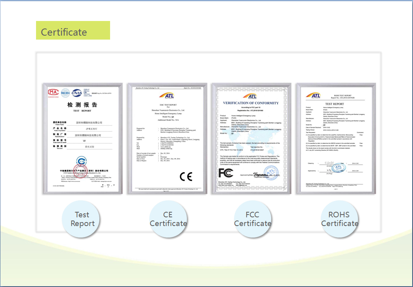Viewport: 413px width, 287px height.
Task: Click the ATL logo on the EMC test report
Action: [167, 95]
